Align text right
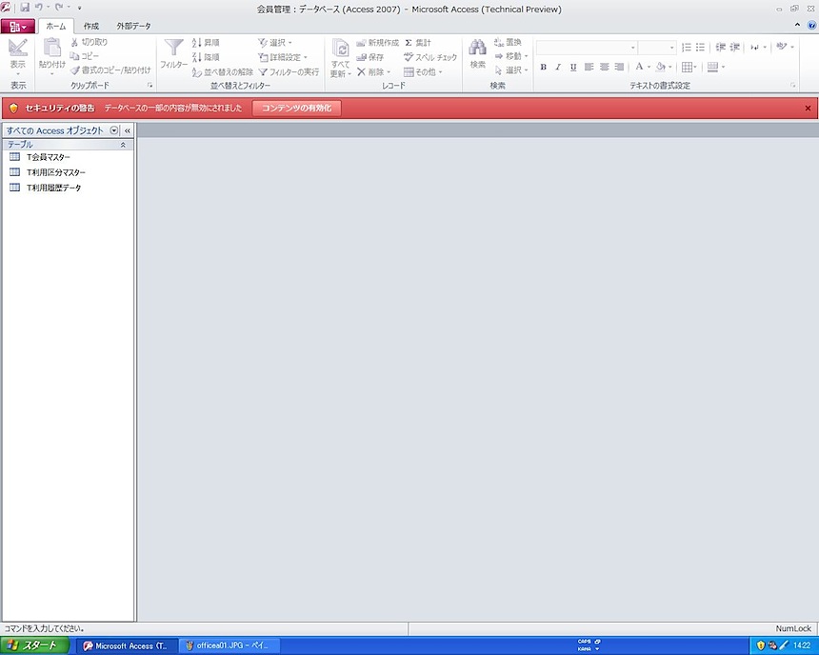 619,67
